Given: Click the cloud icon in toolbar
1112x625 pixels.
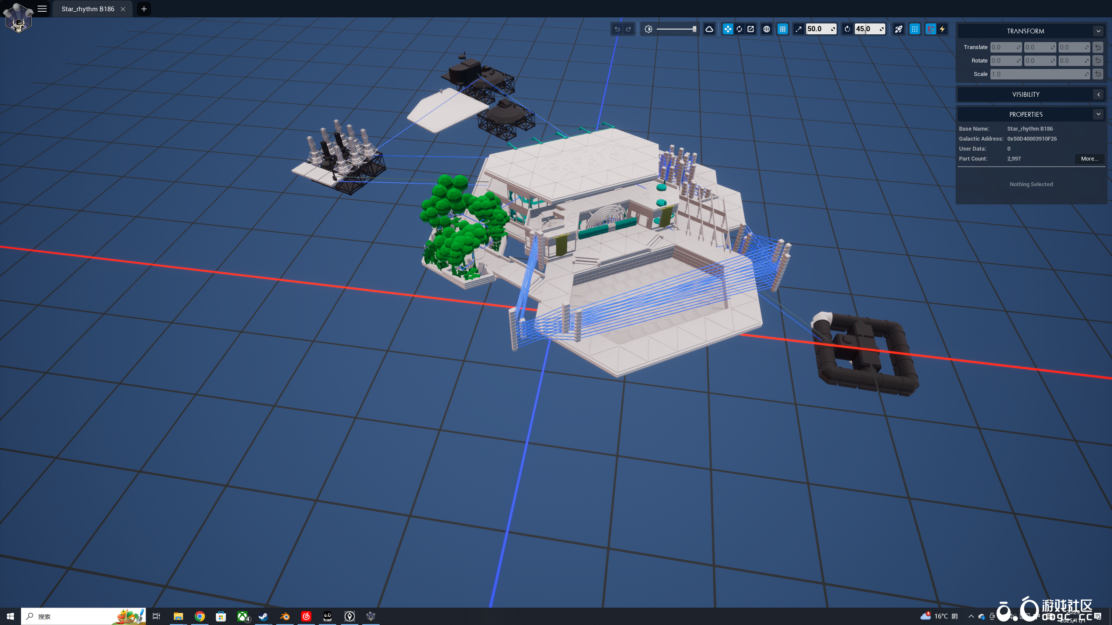Looking at the screenshot, I should coord(709,29).
